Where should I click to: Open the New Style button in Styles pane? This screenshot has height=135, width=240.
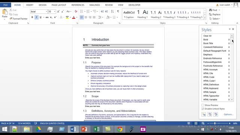[x=204, y=114]
